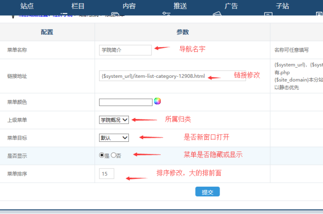Select the 广告 navigation item
Screen dimensions: 323x214
(231, 6)
